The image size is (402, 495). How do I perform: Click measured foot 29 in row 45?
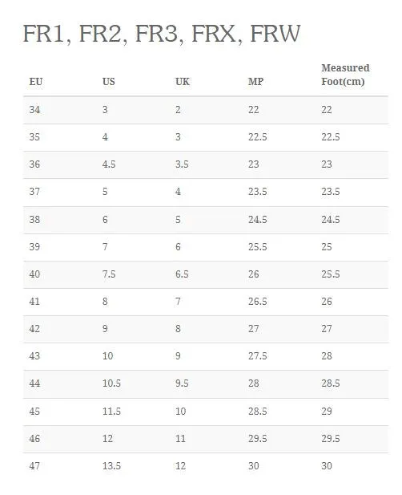(x=327, y=411)
